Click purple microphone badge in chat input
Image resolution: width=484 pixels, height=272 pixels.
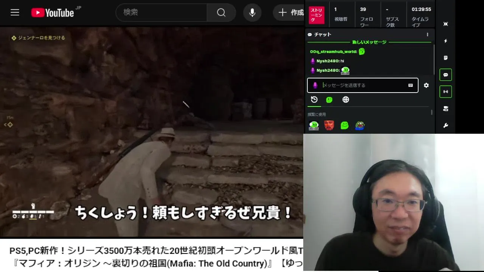[x=315, y=85]
